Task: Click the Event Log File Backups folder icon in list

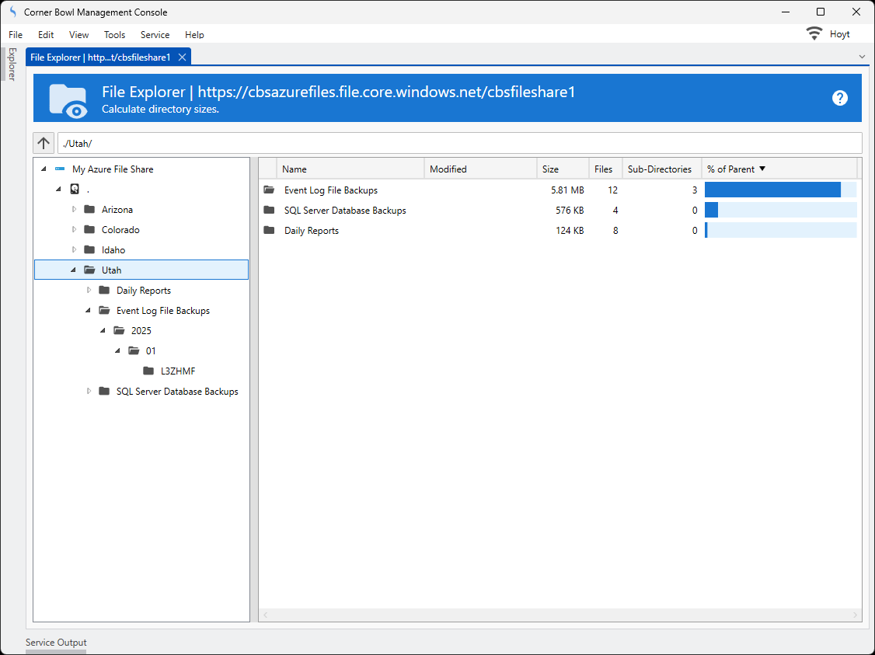Action: tap(270, 190)
